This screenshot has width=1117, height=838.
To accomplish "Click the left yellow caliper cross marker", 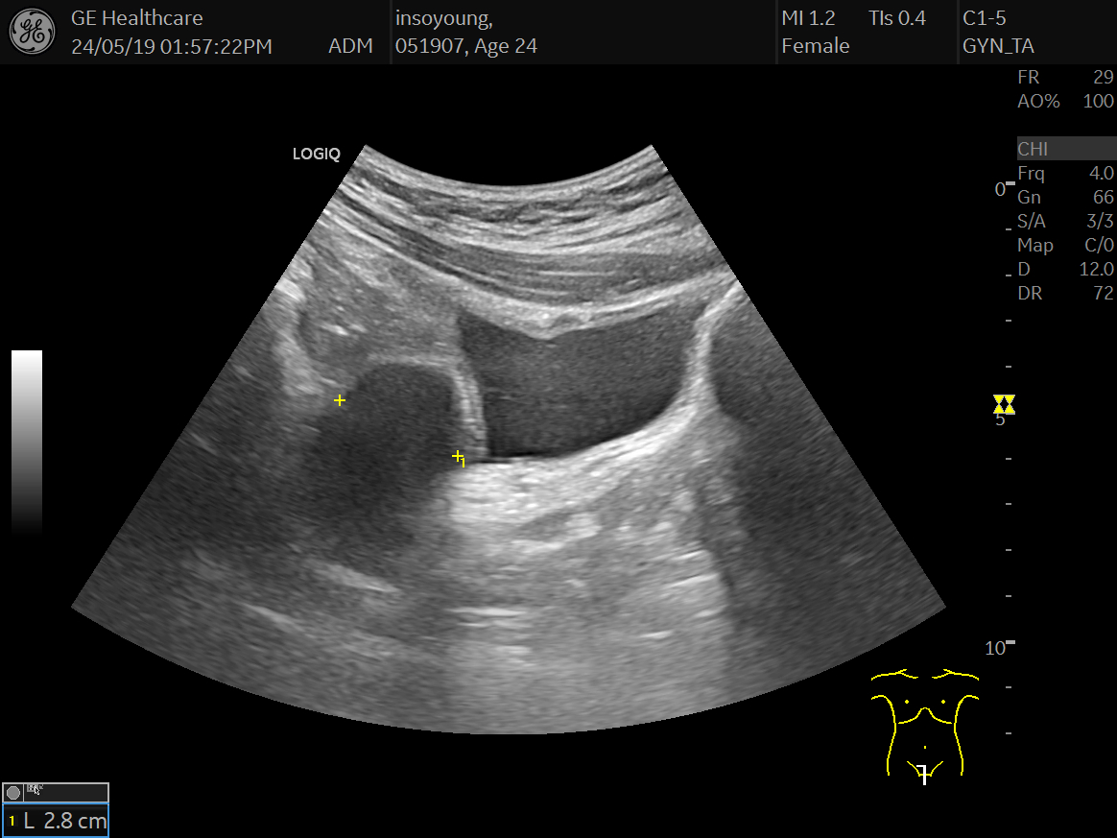I will point(340,400).
